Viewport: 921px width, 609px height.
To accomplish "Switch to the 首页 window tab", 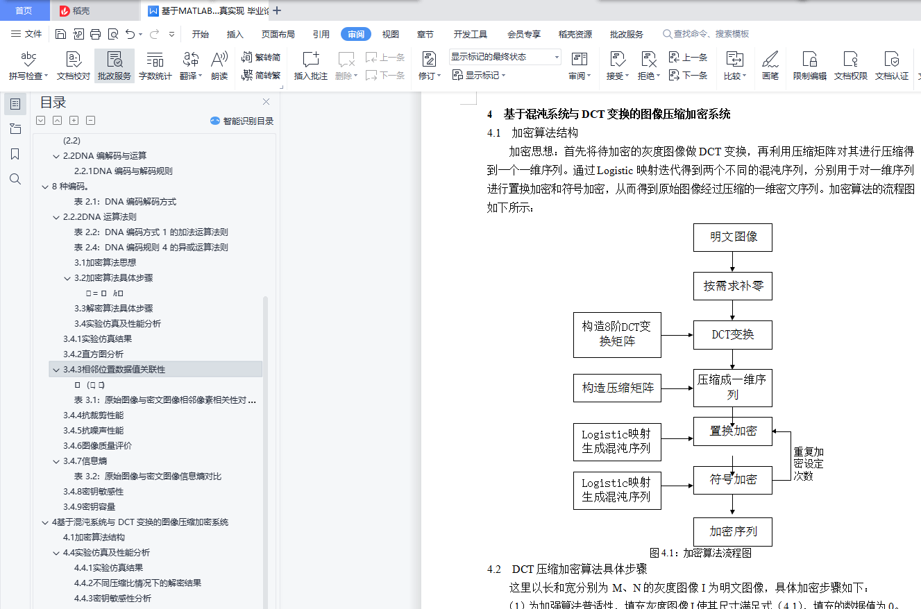I will tap(24, 10).
